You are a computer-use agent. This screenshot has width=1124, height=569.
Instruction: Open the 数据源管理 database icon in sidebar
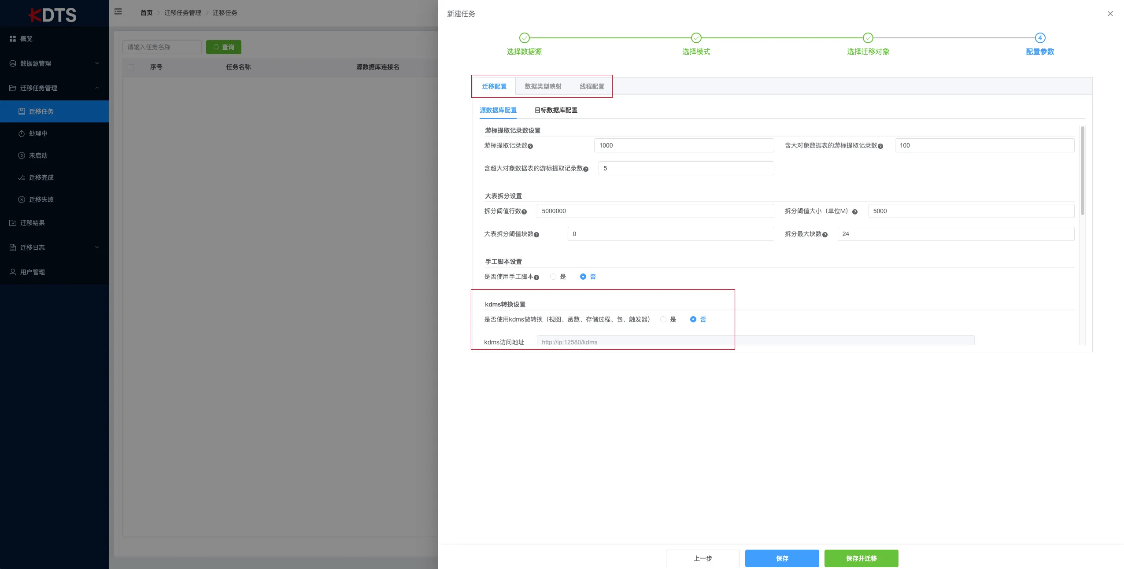[12, 63]
